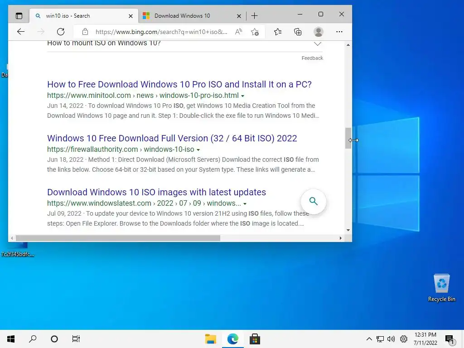Viewport: 464px width, 348px height.
Task: Click the vertical scrollbar thumb
Action: click(348, 138)
